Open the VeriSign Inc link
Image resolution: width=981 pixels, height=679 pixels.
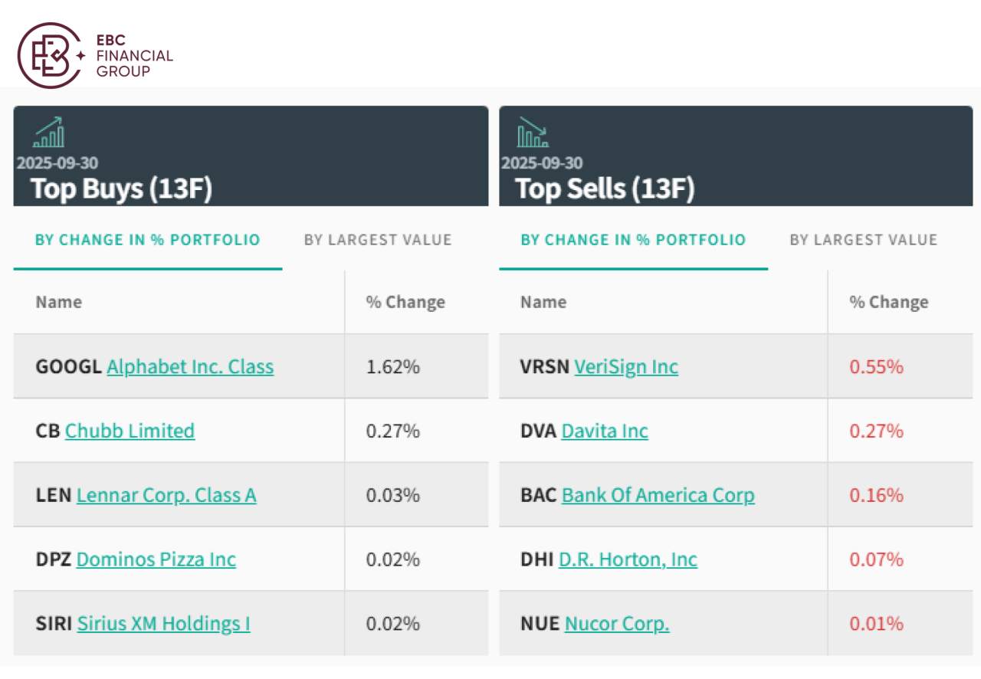(626, 366)
